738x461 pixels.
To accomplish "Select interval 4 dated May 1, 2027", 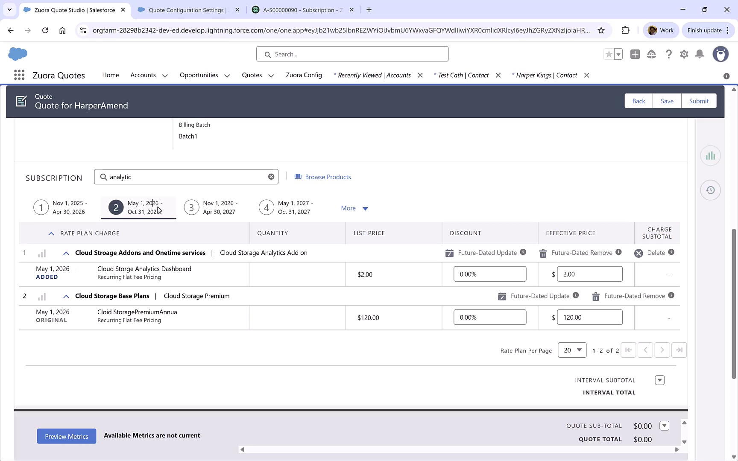I will (x=266, y=207).
